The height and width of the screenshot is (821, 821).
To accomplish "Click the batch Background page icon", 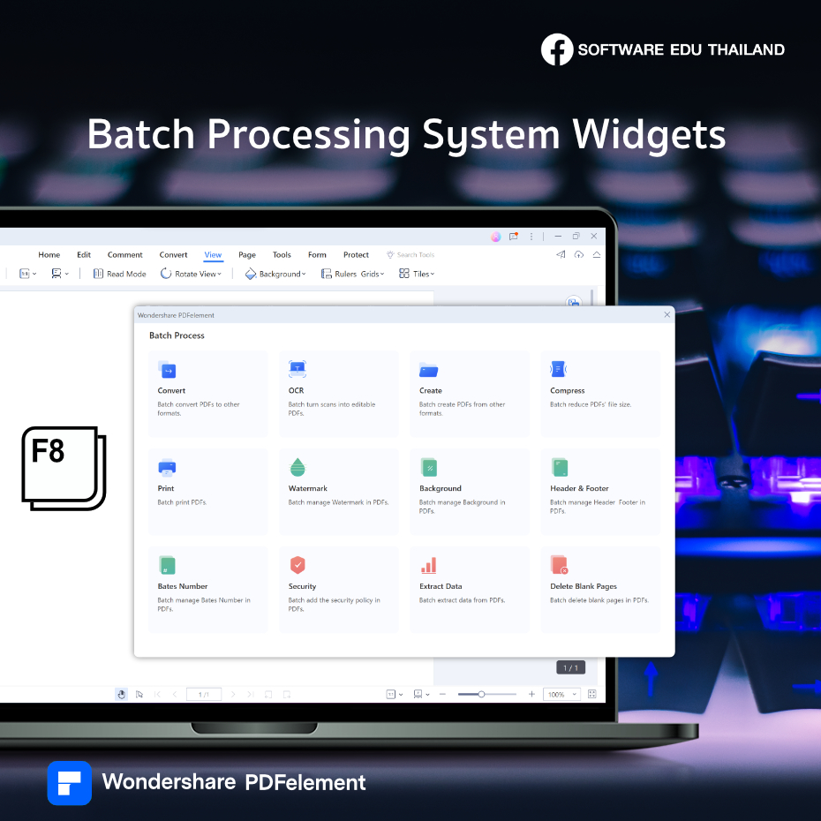I will pos(429,467).
